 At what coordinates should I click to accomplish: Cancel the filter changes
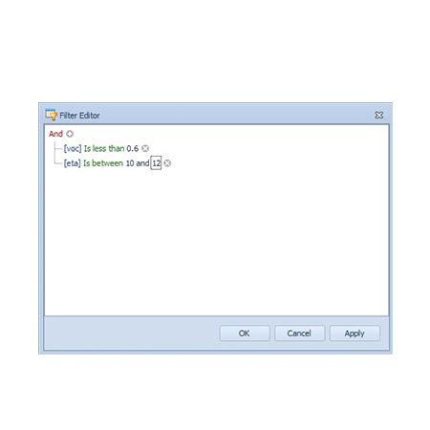coord(299,333)
